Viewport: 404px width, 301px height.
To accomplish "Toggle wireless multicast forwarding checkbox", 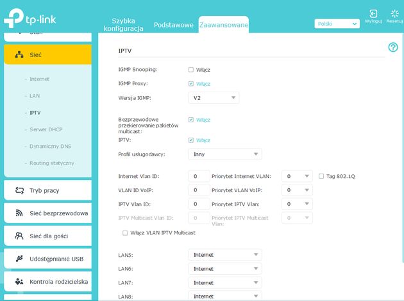I will click(x=191, y=120).
